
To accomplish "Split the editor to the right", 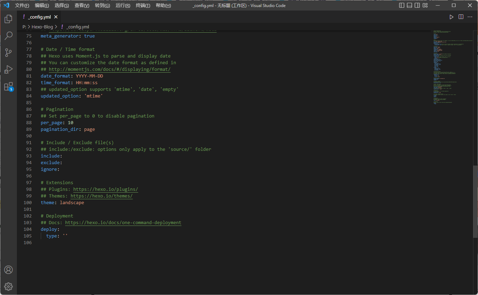I will coord(461,17).
